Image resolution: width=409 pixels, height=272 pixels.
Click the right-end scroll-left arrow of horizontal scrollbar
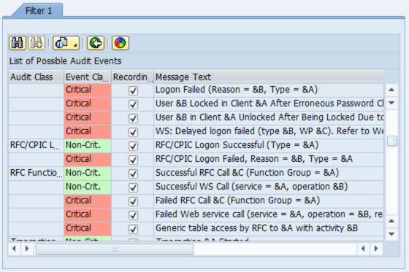coord(363,249)
